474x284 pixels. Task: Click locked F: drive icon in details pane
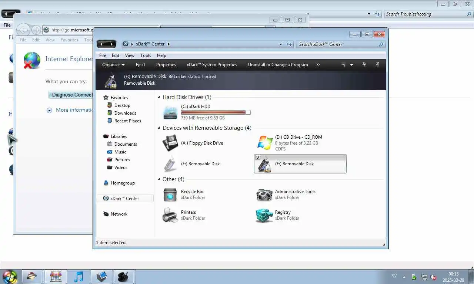tap(110, 80)
